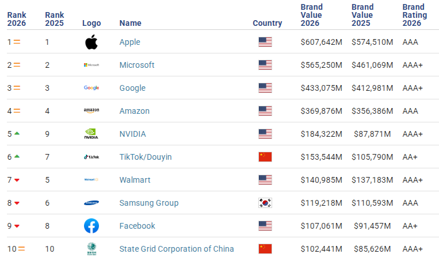Click the Amazon logo icon
439x258 pixels.
pyautogui.click(x=91, y=111)
